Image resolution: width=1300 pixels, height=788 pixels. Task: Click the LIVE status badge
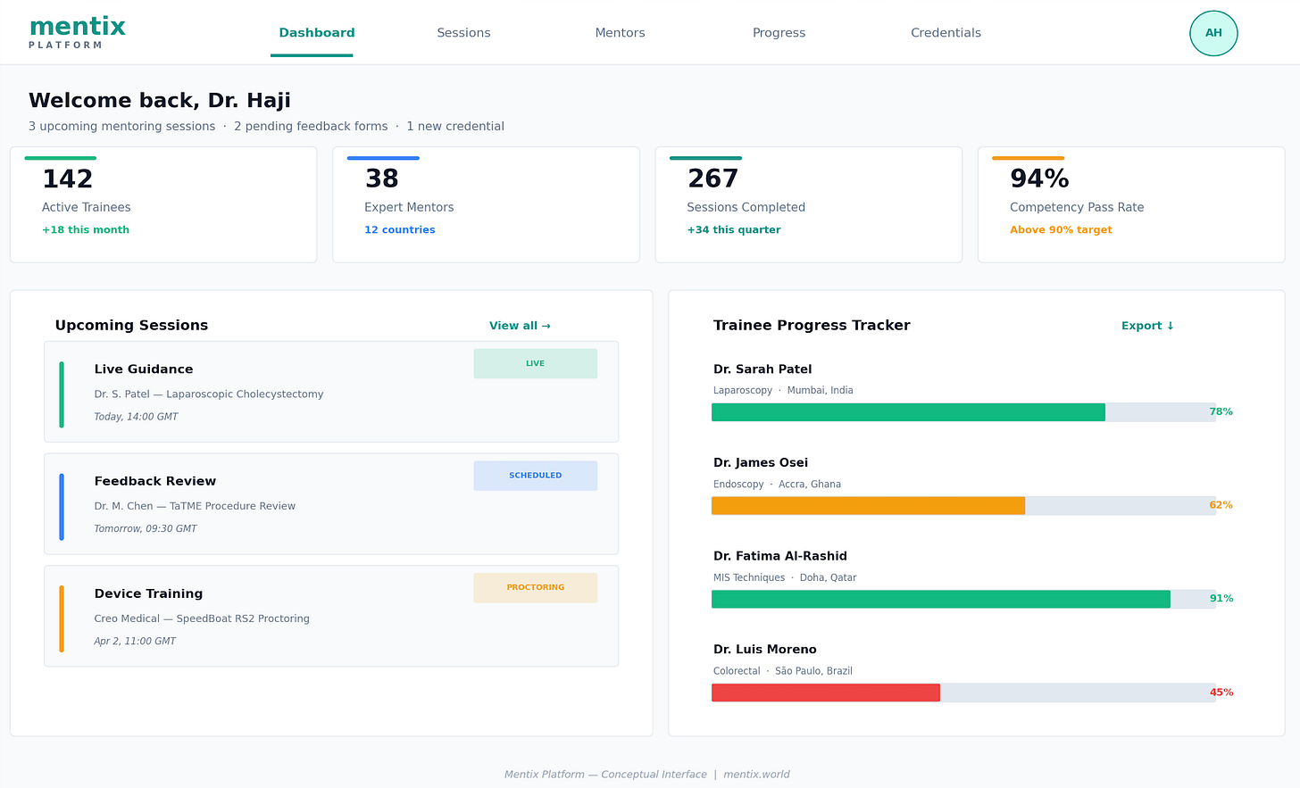[x=535, y=363]
